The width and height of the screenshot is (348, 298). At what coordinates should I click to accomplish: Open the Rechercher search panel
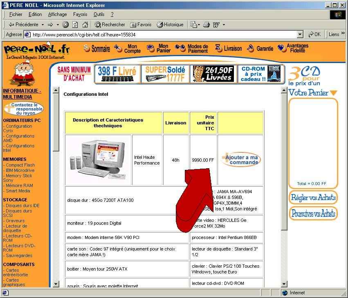[x=110, y=25]
